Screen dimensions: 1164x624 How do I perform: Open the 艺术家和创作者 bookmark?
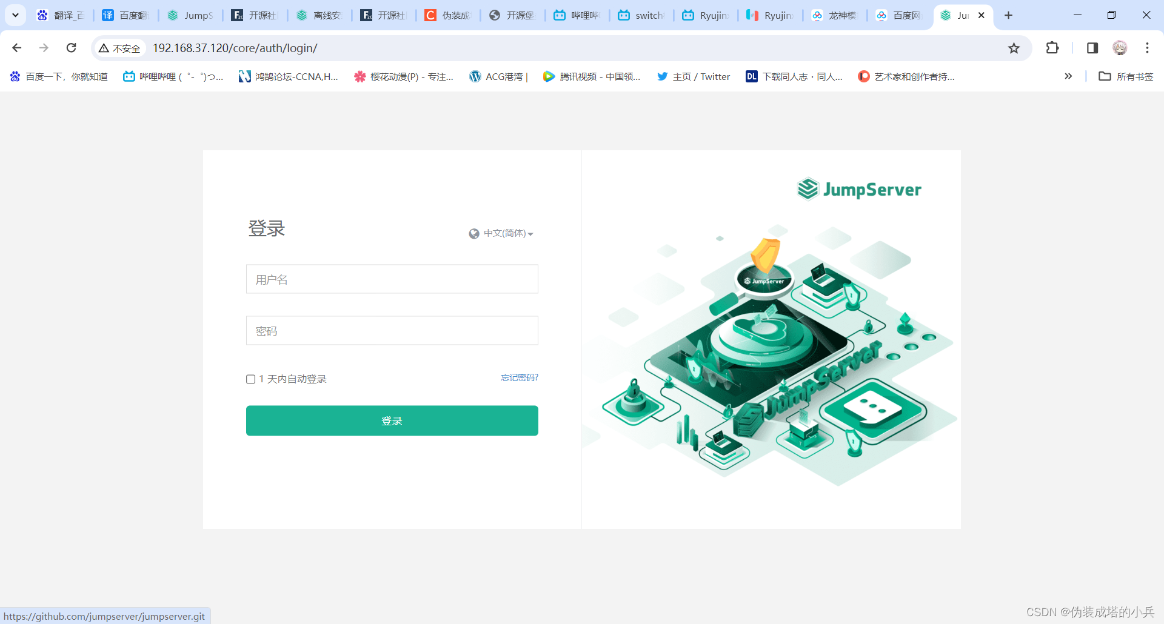pos(906,76)
